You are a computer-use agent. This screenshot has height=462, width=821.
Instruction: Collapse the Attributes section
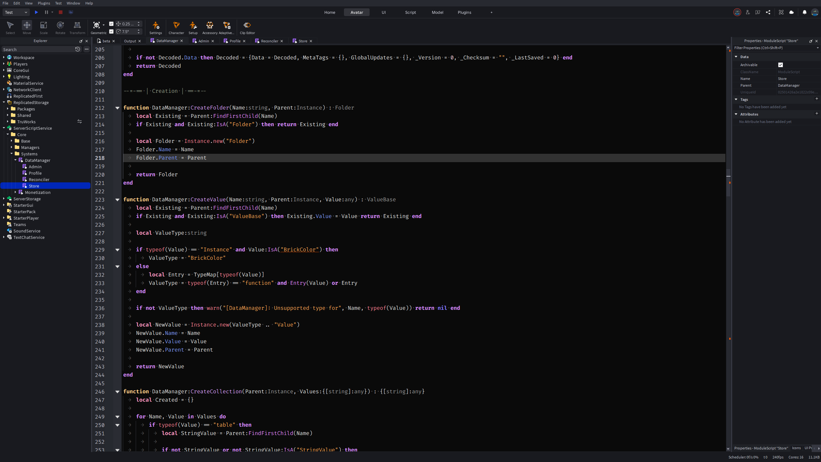pyautogui.click(x=736, y=114)
